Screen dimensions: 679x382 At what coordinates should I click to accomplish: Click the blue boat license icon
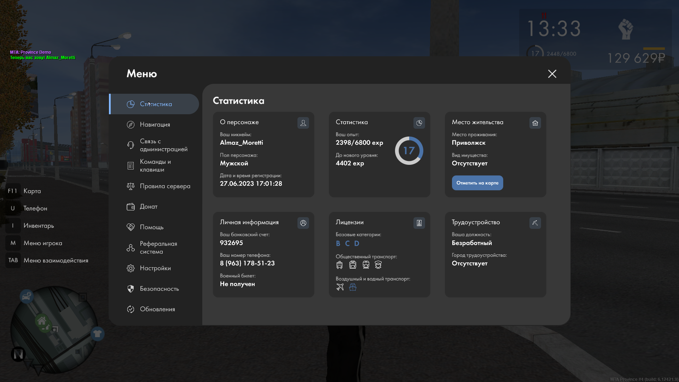point(353,287)
